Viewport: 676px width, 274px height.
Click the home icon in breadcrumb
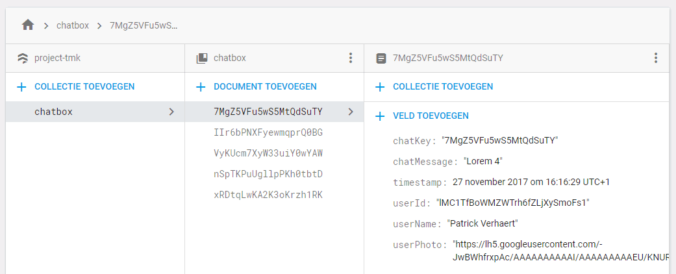(x=27, y=25)
